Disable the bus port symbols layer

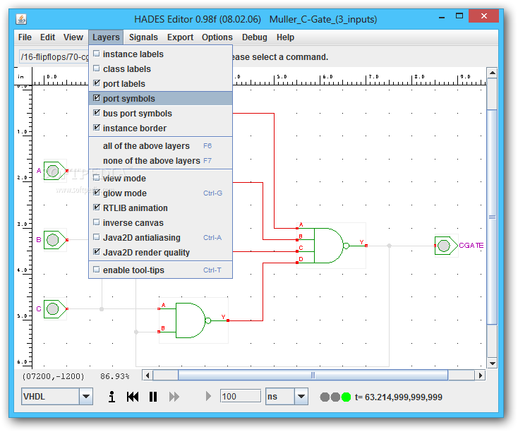[x=161, y=114]
